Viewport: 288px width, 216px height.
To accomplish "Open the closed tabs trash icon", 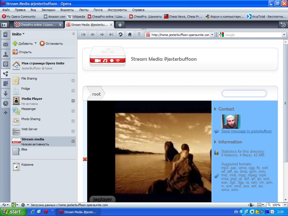I will (x=283, y=25).
